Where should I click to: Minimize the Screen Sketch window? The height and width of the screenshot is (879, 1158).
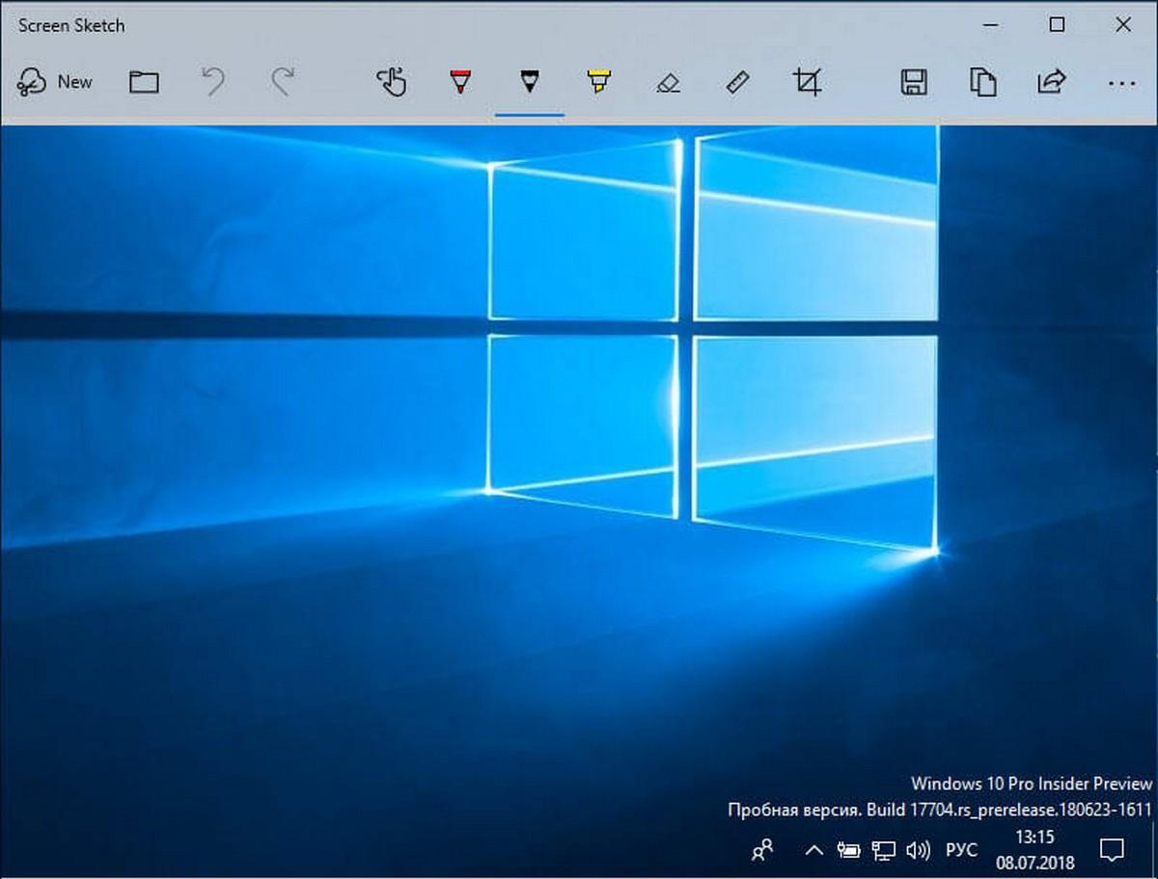click(991, 25)
